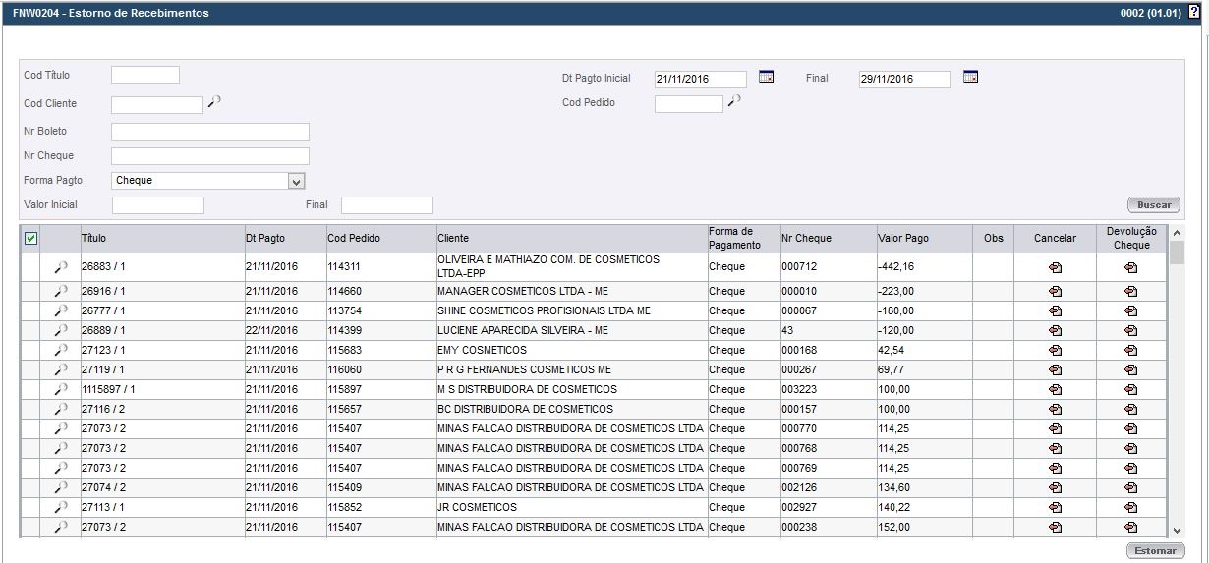Click Devolução Cheque icon for JR COSMETICOS
The image size is (1209, 563).
(1130, 508)
